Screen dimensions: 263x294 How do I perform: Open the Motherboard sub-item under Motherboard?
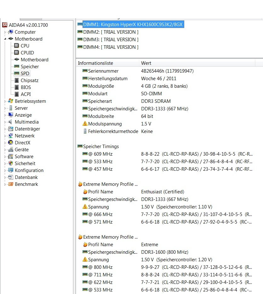pos(35,60)
